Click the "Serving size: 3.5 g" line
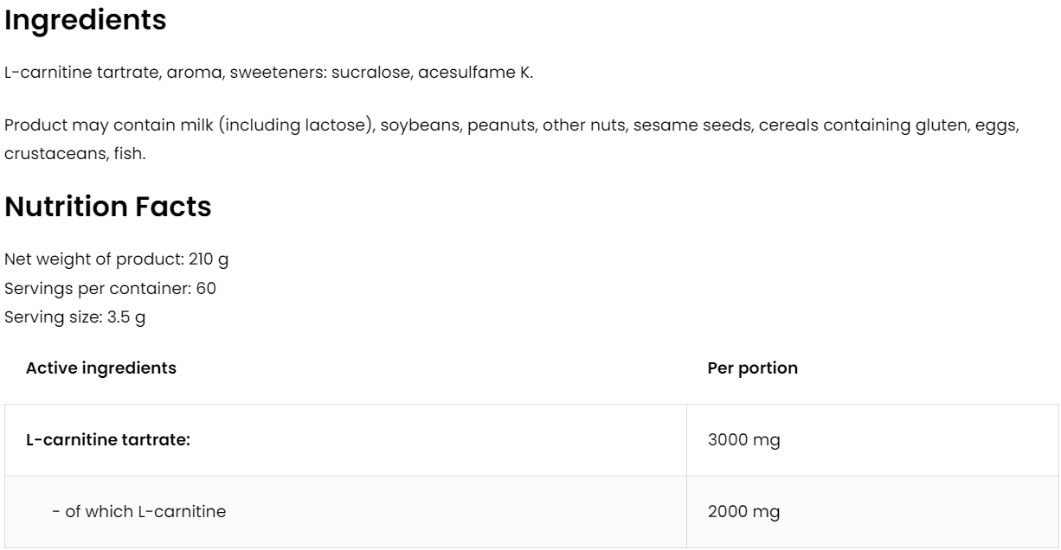Screen dimensions: 1061x550 click(74, 317)
